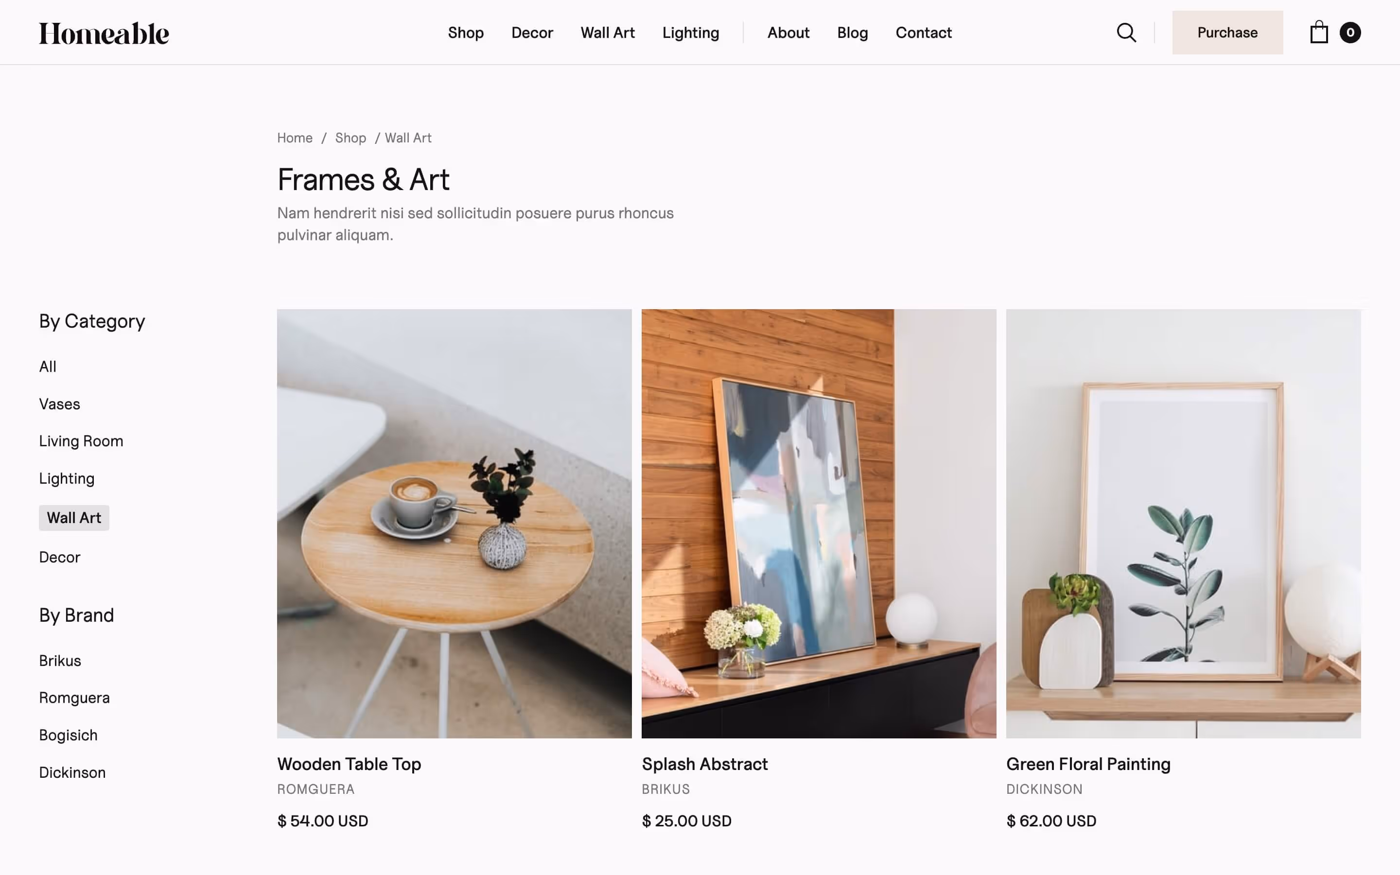The width and height of the screenshot is (1400, 875).
Task: Open the Lighting navigation menu item
Action: [x=691, y=33]
